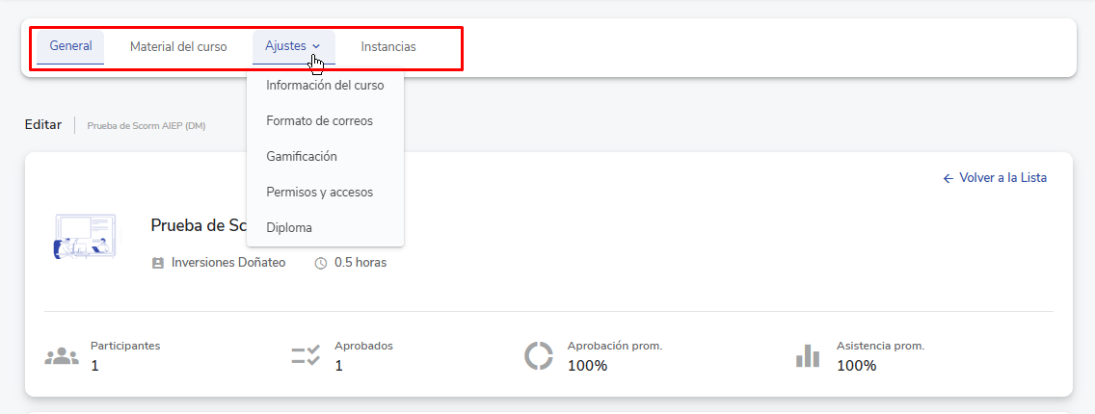Click the Prueba de Scorm AIEP breadcrumb
This screenshot has height=414, width=1095.
click(146, 125)
